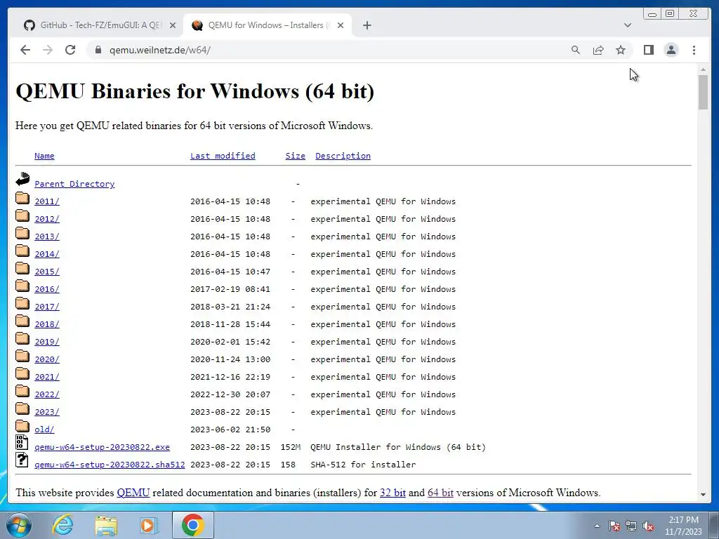Click the unknown-file icon beside the sha512 file
This screenshot has width=719, height=539.
(22, 460)
